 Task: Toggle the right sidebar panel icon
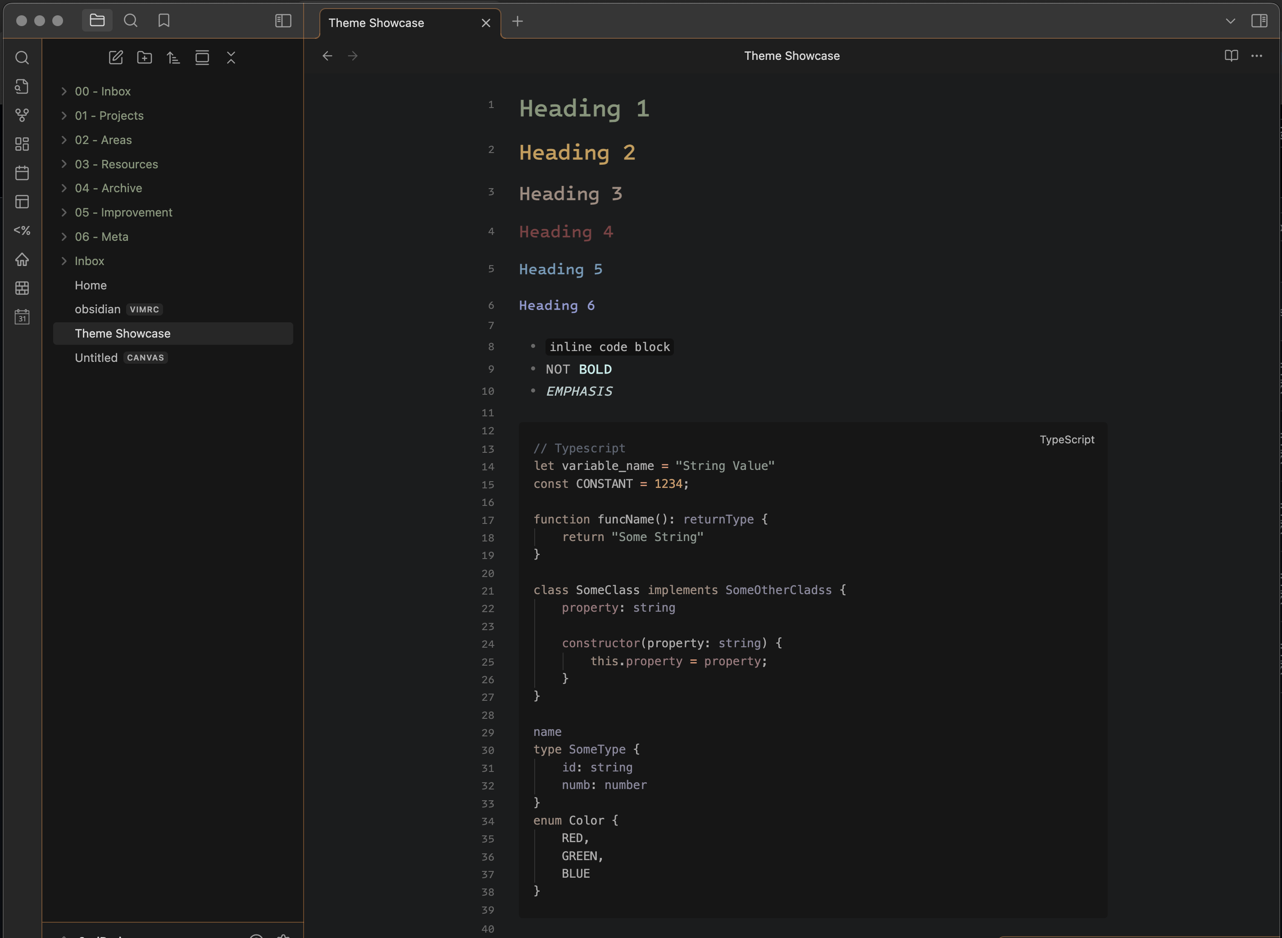(x=1259, y=20)
